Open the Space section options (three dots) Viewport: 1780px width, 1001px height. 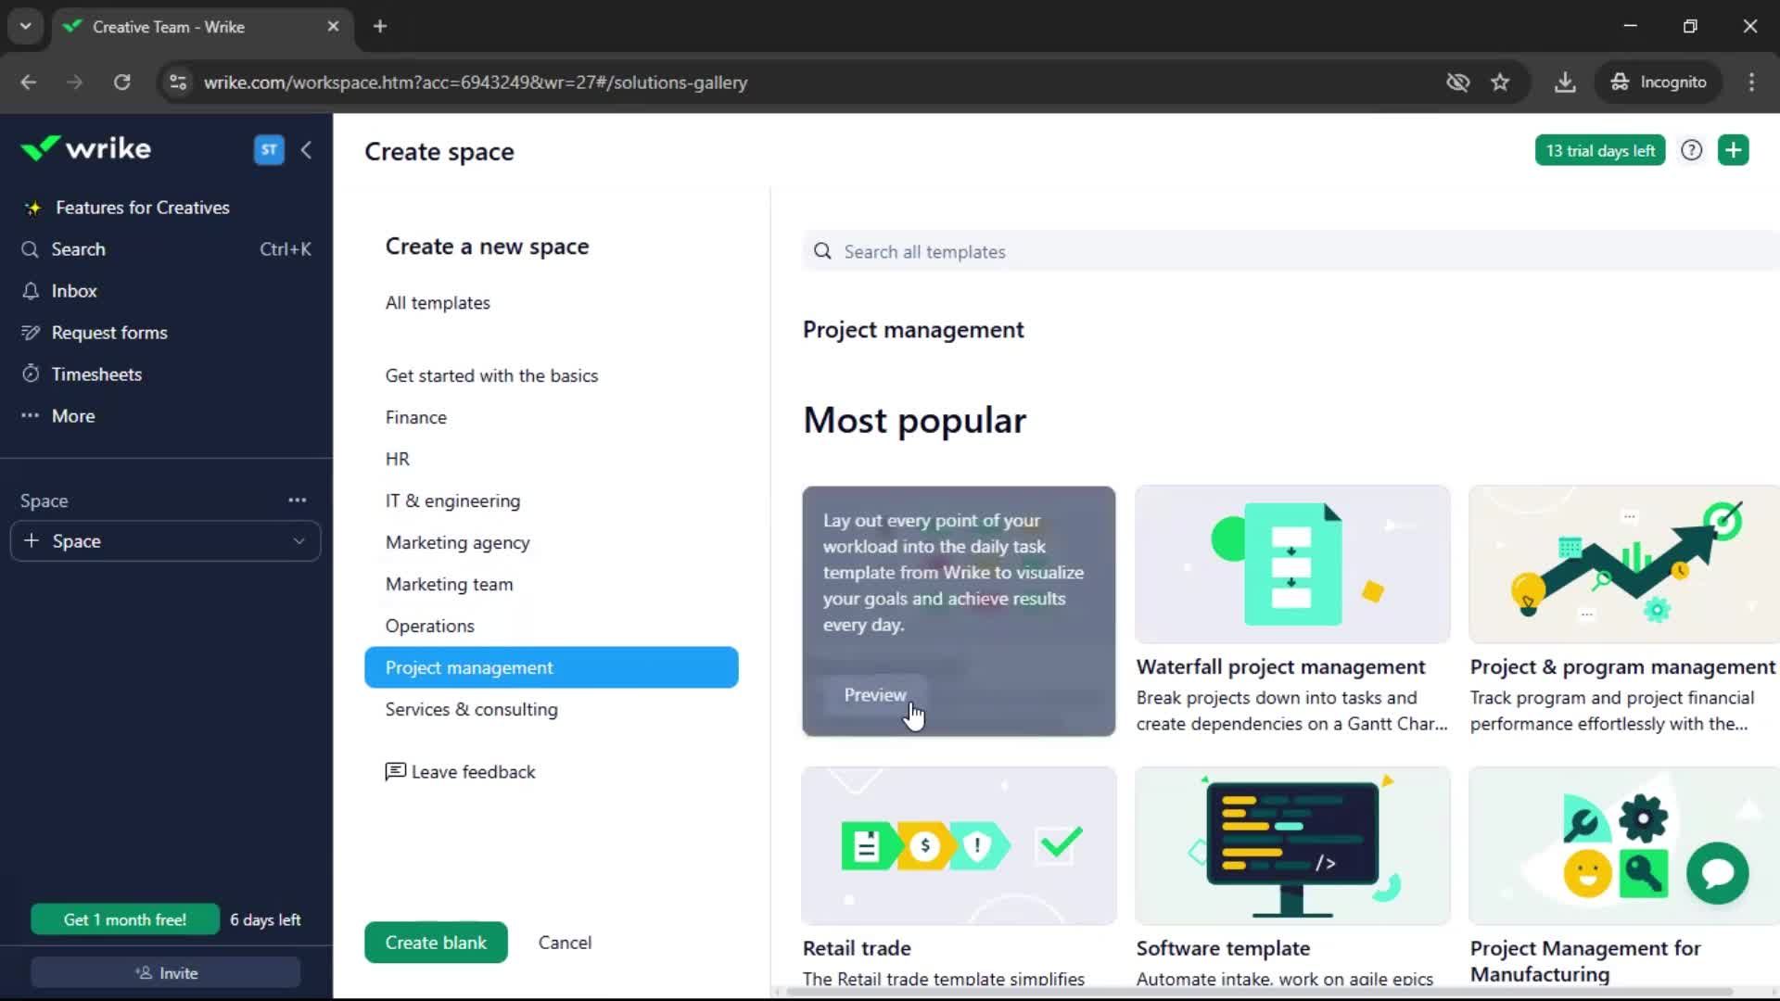[x=297, y=500]
